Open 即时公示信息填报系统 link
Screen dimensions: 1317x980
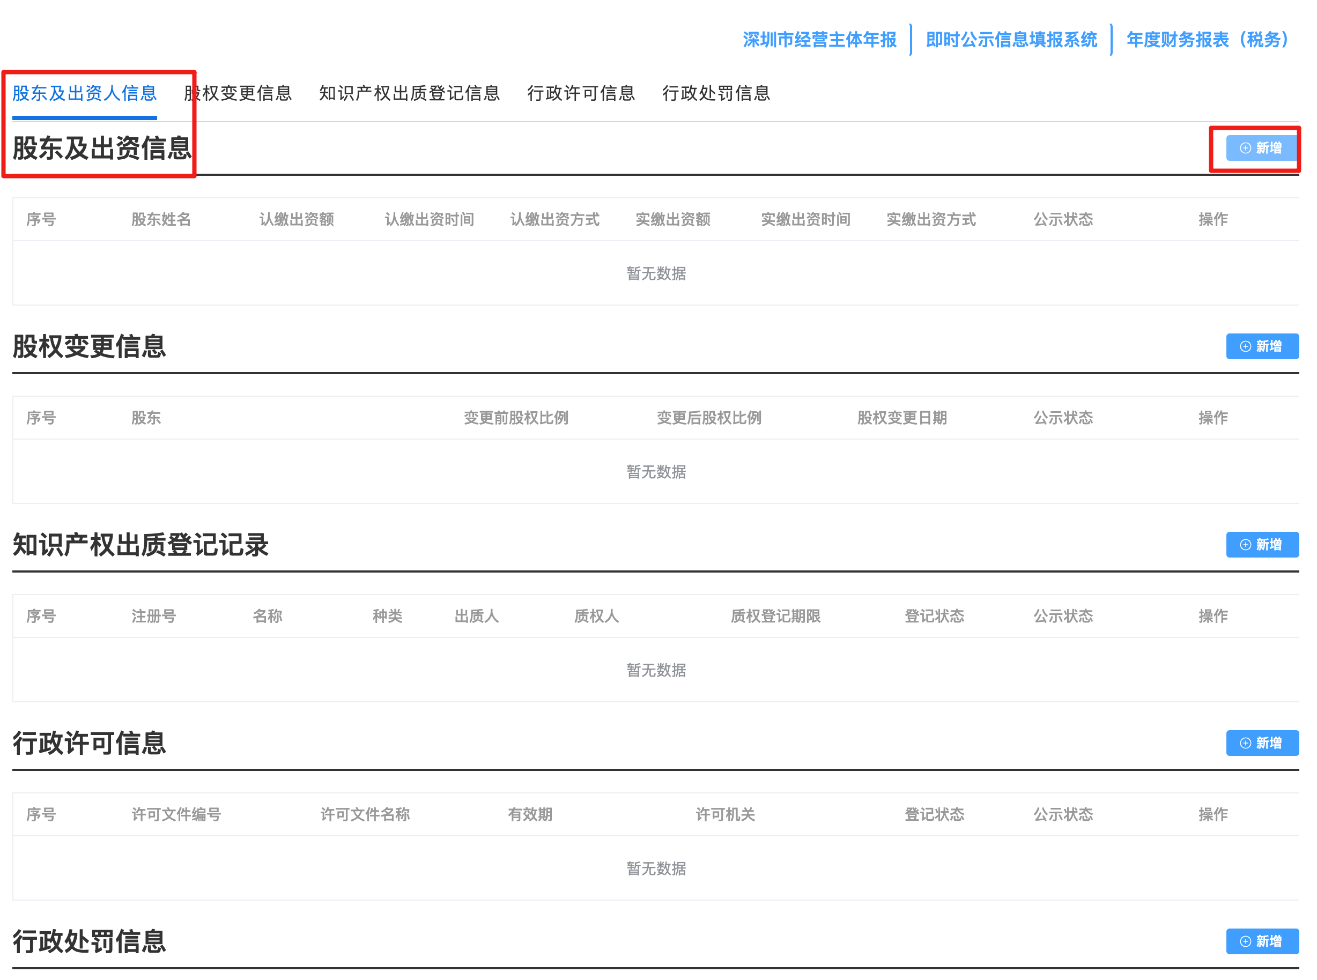[1011, 40]
